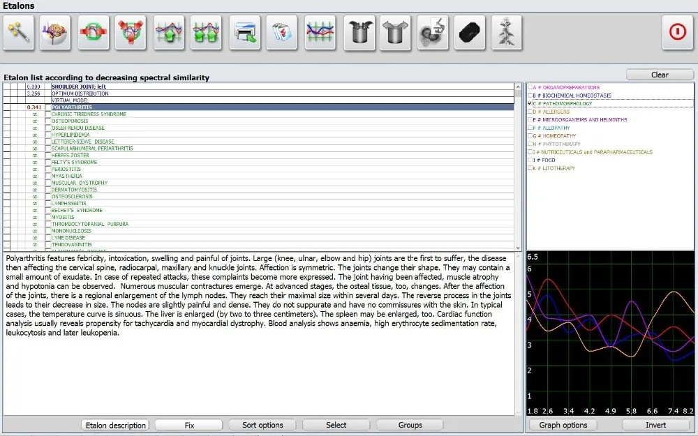Enable the D # ALLERGENS checkbox
This screenshot has width=698, height=436.
pyautogui.click(x=531, y=112)
